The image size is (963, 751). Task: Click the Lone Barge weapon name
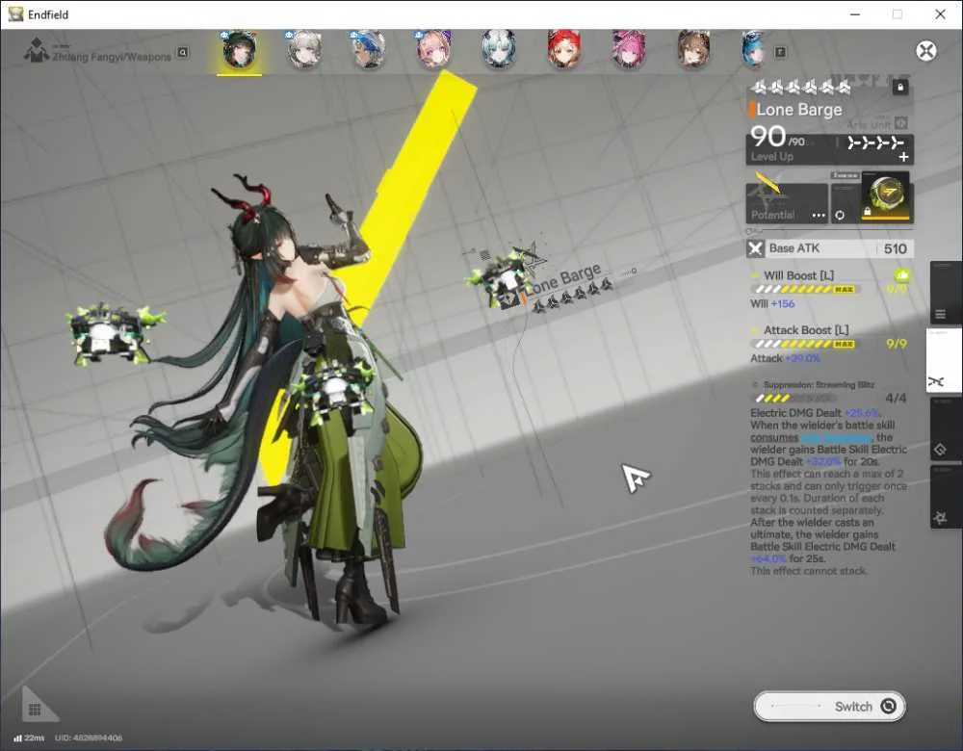tap(799, 110)
